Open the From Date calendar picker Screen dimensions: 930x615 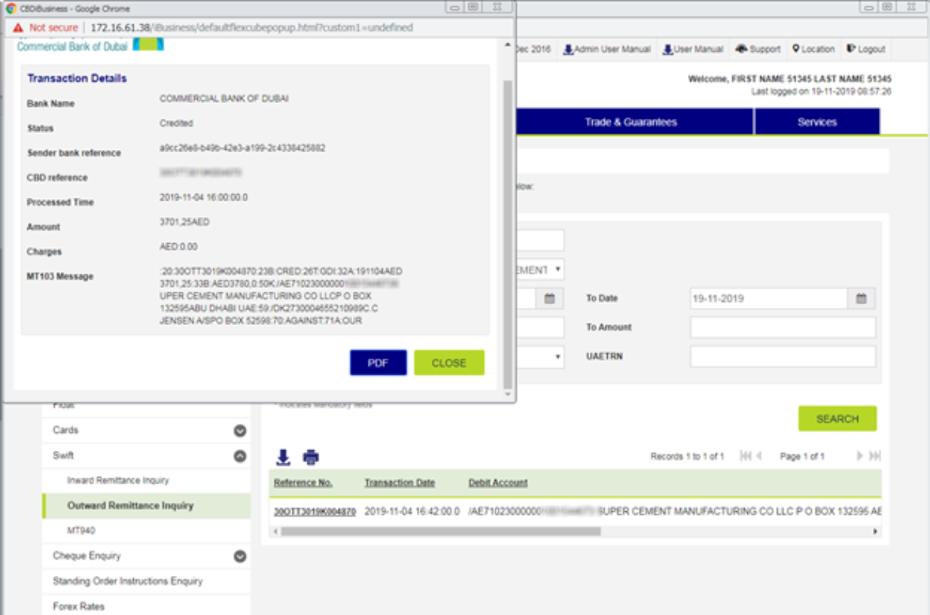click(x=549, y=298)
